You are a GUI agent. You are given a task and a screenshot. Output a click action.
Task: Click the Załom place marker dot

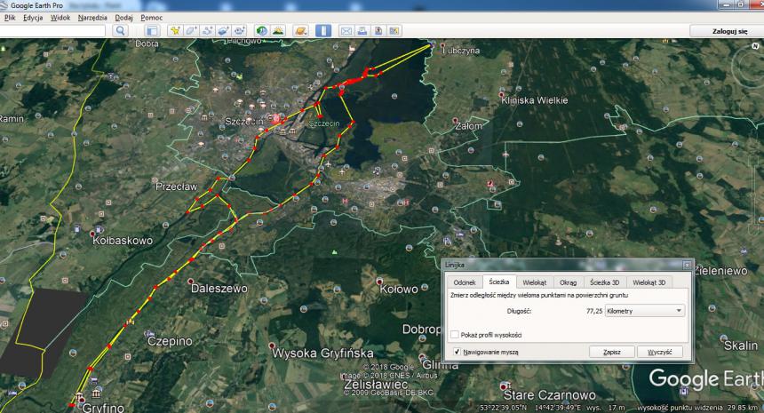(x=455, y=120)
